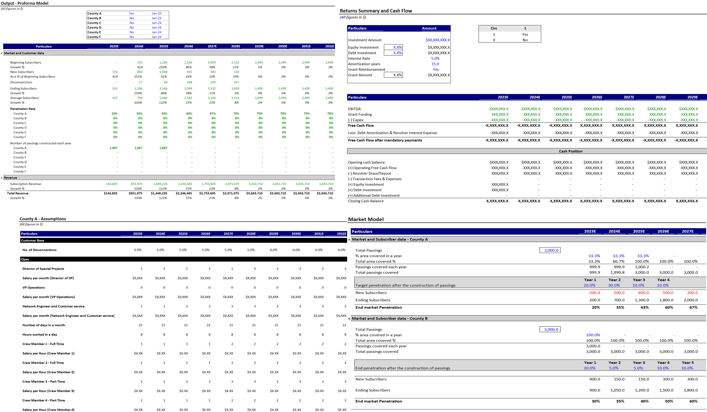This screenshot has height=412, width=707.
Task: Click the Beginning Subscribers row label
Action: pos(25,63)
